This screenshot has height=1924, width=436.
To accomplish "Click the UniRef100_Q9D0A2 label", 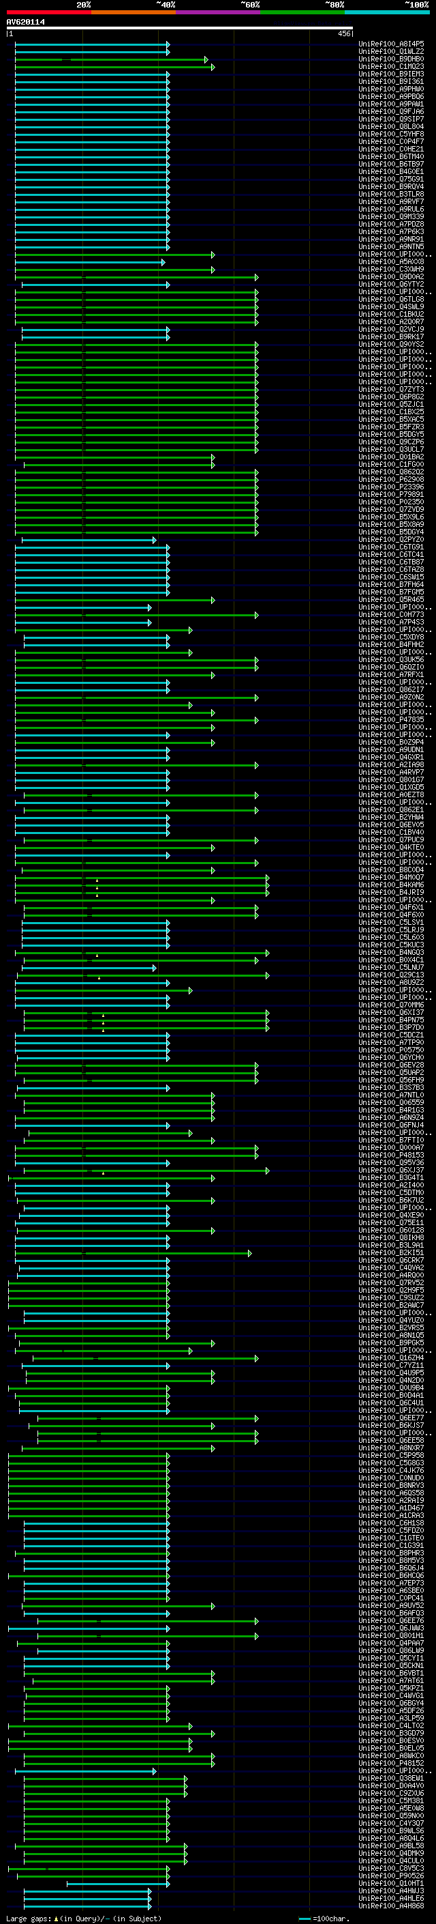I will click(x=391, y=276).
